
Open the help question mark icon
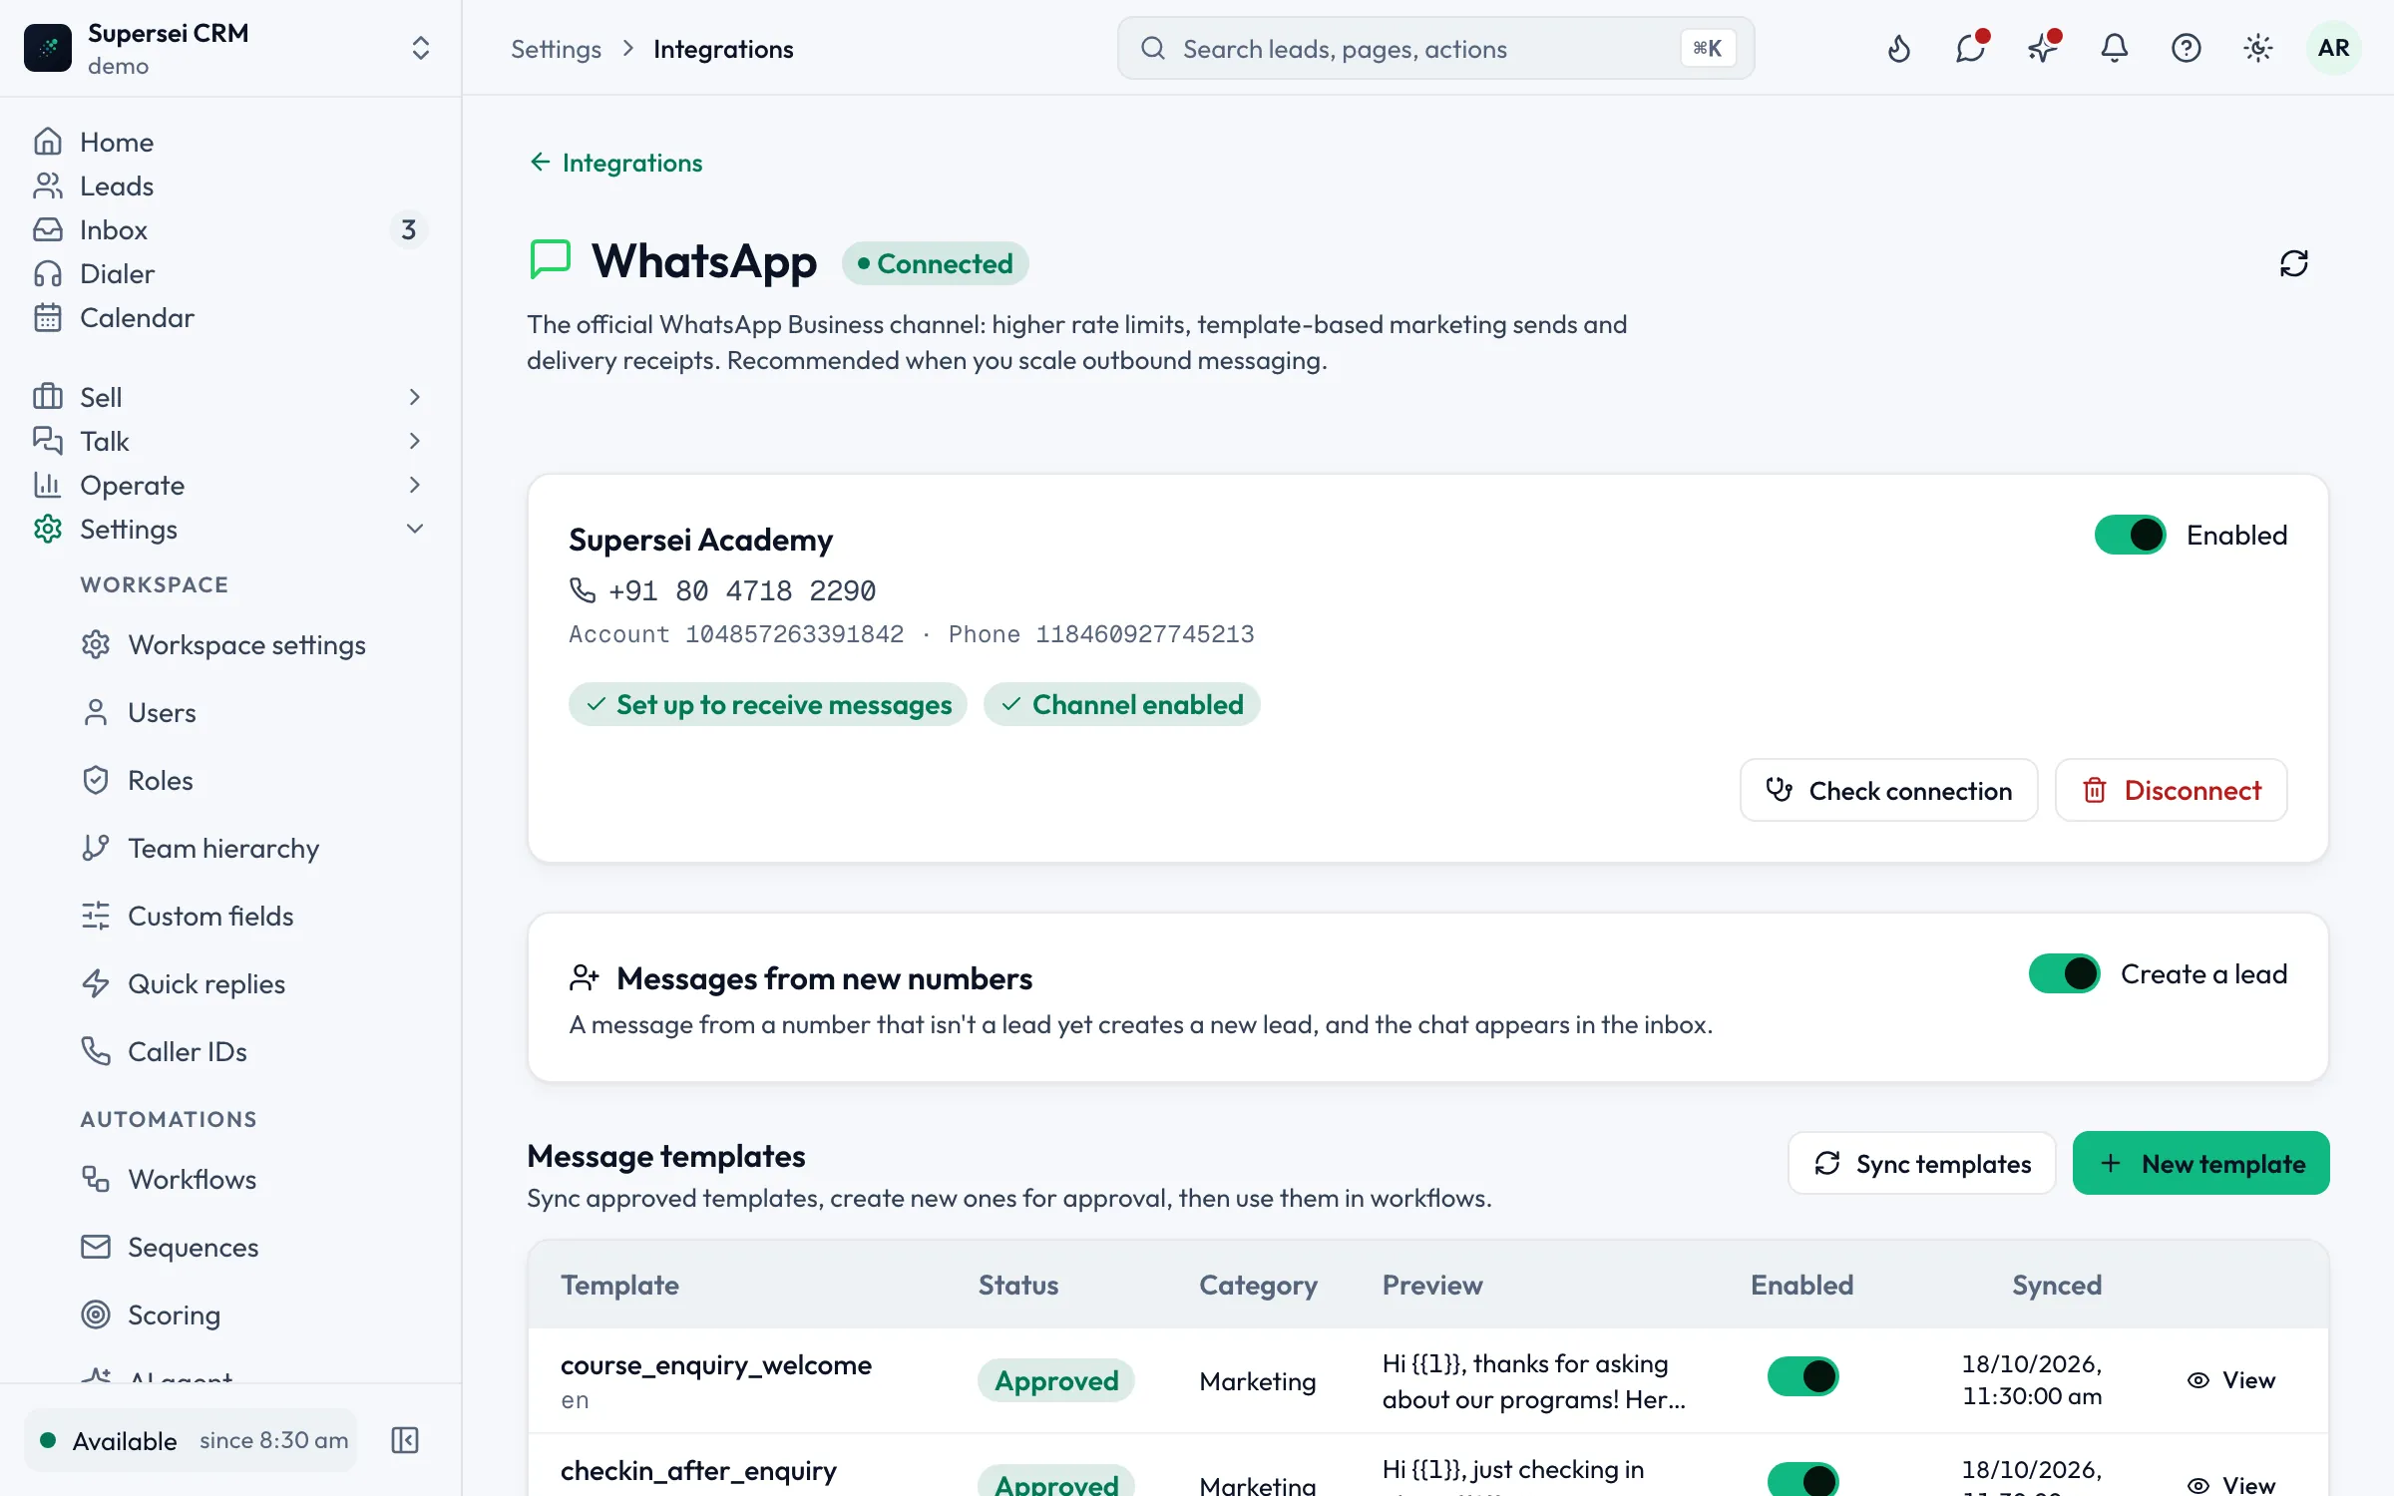click(2186, 48)
